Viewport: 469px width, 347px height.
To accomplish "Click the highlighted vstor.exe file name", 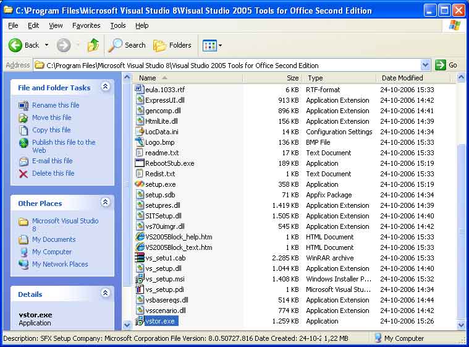I will 161,321.
